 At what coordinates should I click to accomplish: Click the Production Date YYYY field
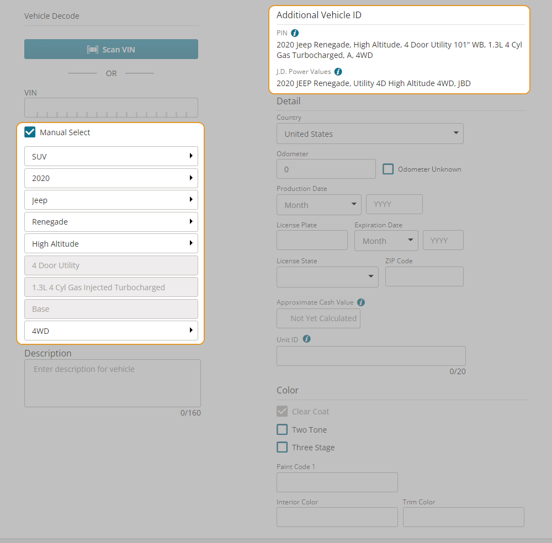[x=394, y=204]
